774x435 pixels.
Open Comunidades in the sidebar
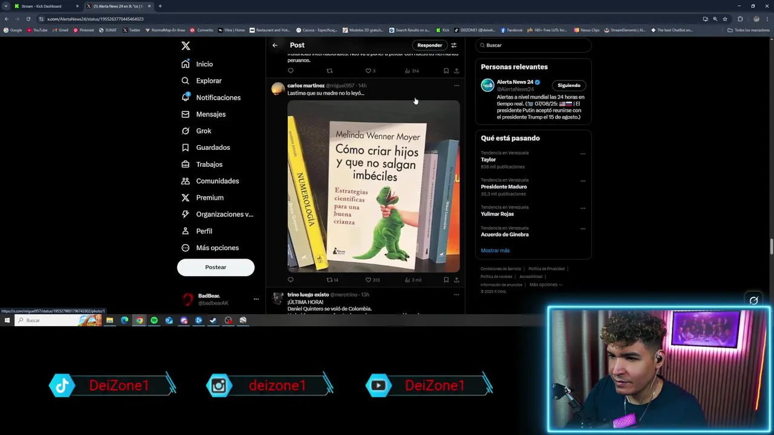pos(210,181)
